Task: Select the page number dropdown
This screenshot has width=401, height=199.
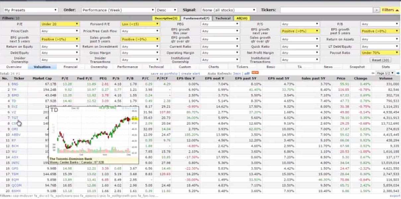Action: pyautogui.click(x=385, y=73)
